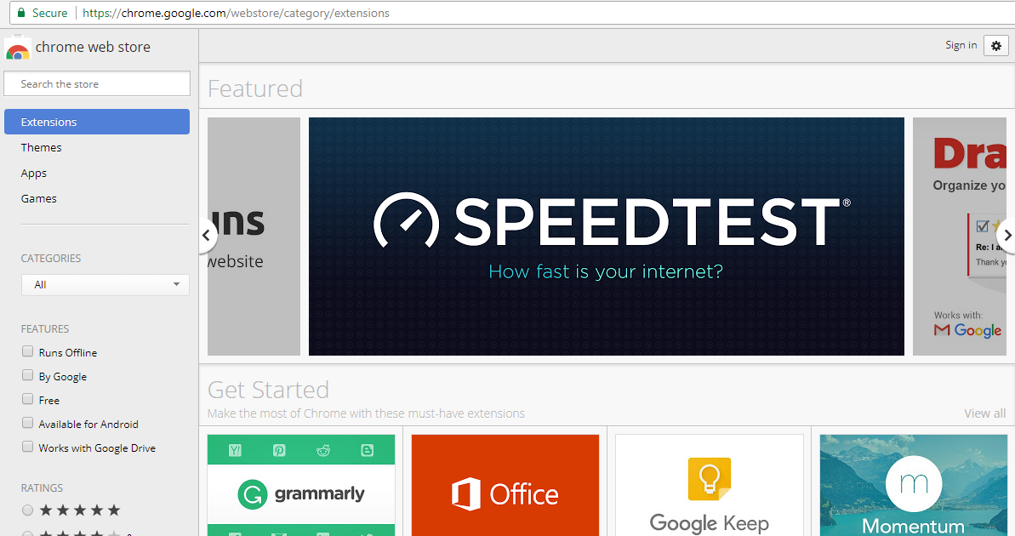Click the RATINGS label

pos(42,488)
